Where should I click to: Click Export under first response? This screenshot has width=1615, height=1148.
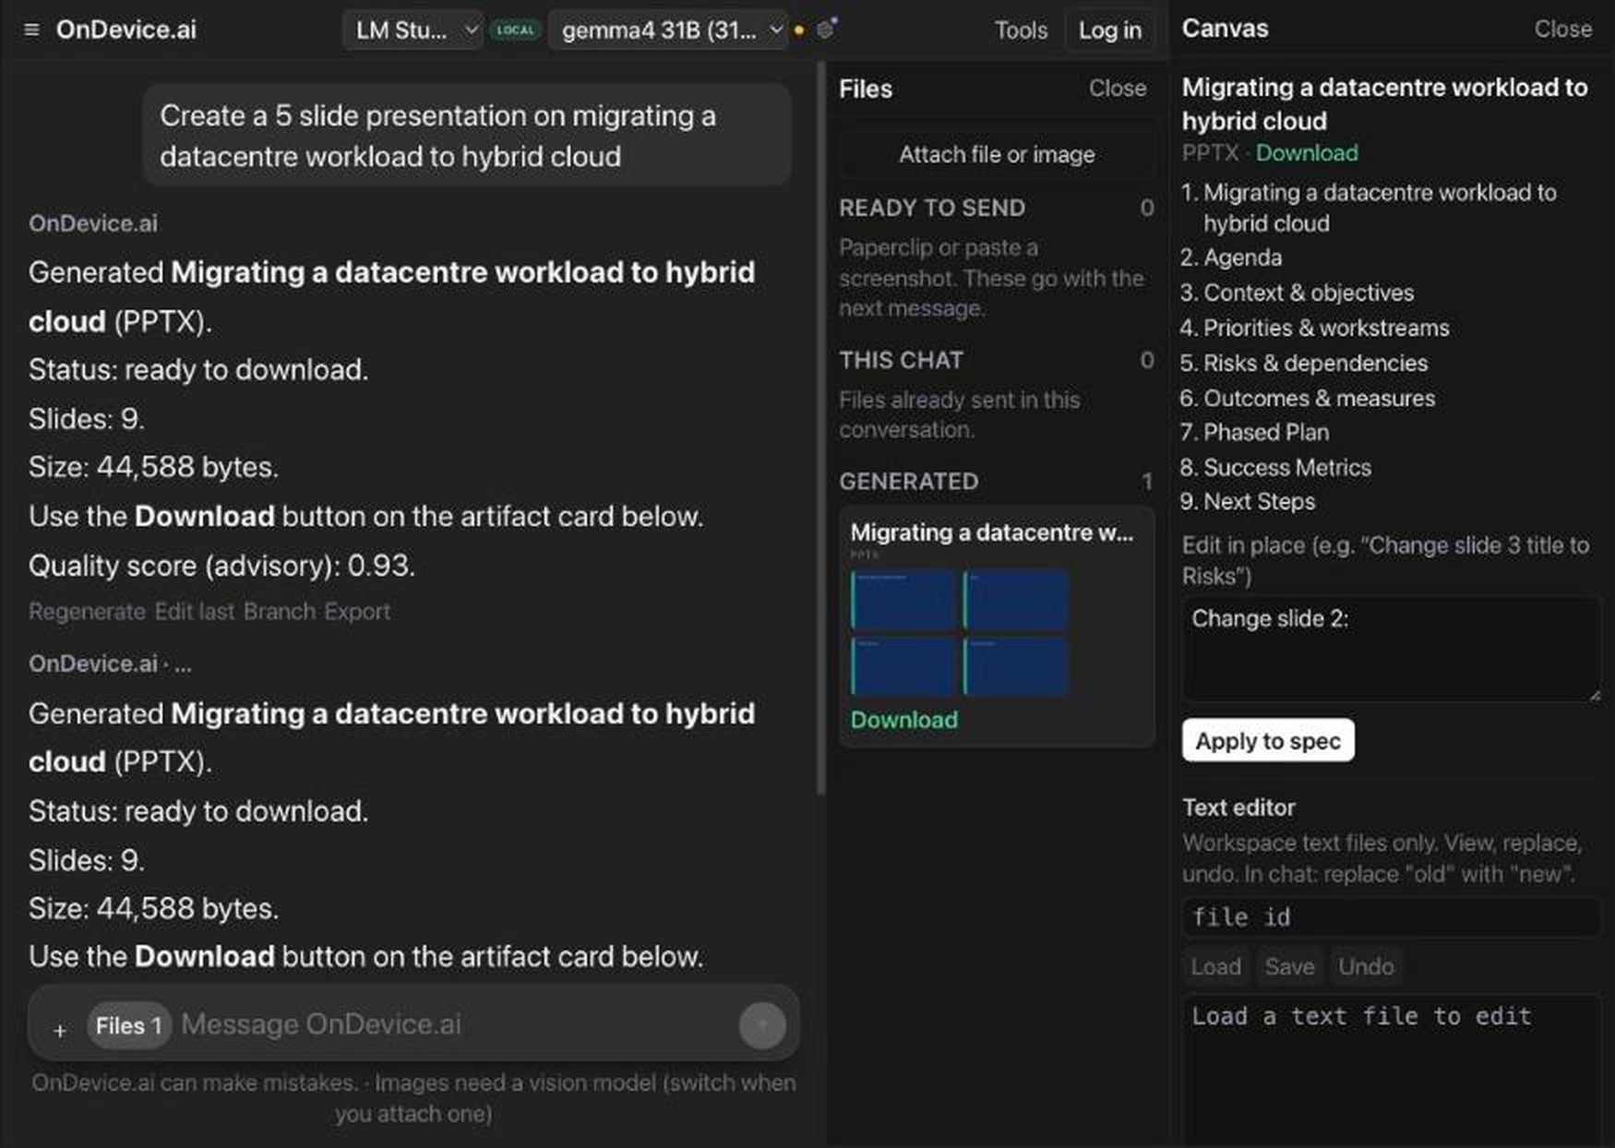point(357,611)
